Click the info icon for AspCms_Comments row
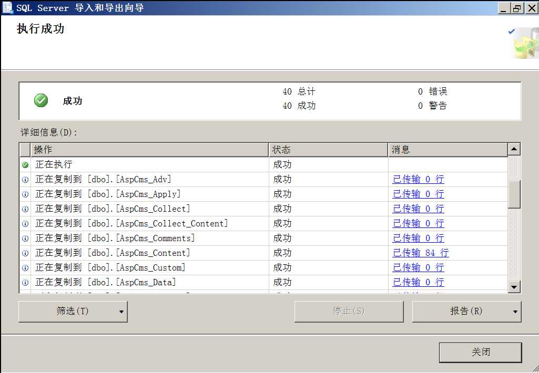This screenshot has height=373, width=539. tap(25, 239)
